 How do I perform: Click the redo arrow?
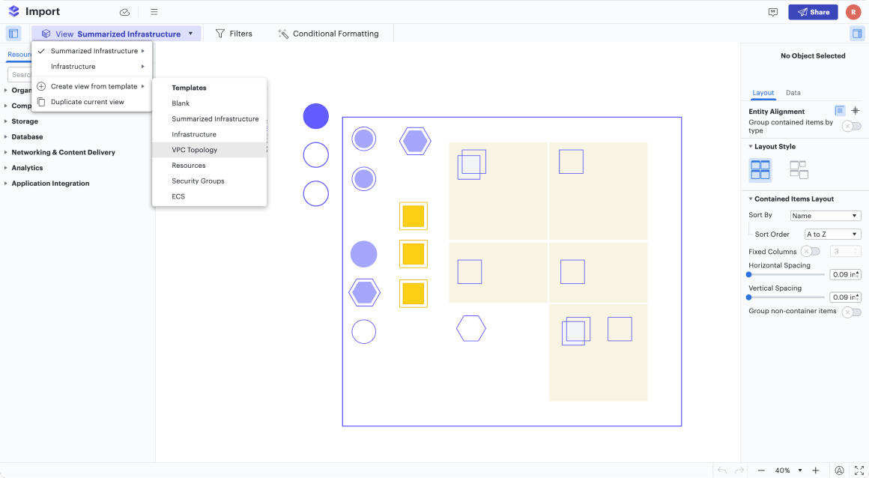[x=739, y=471]
